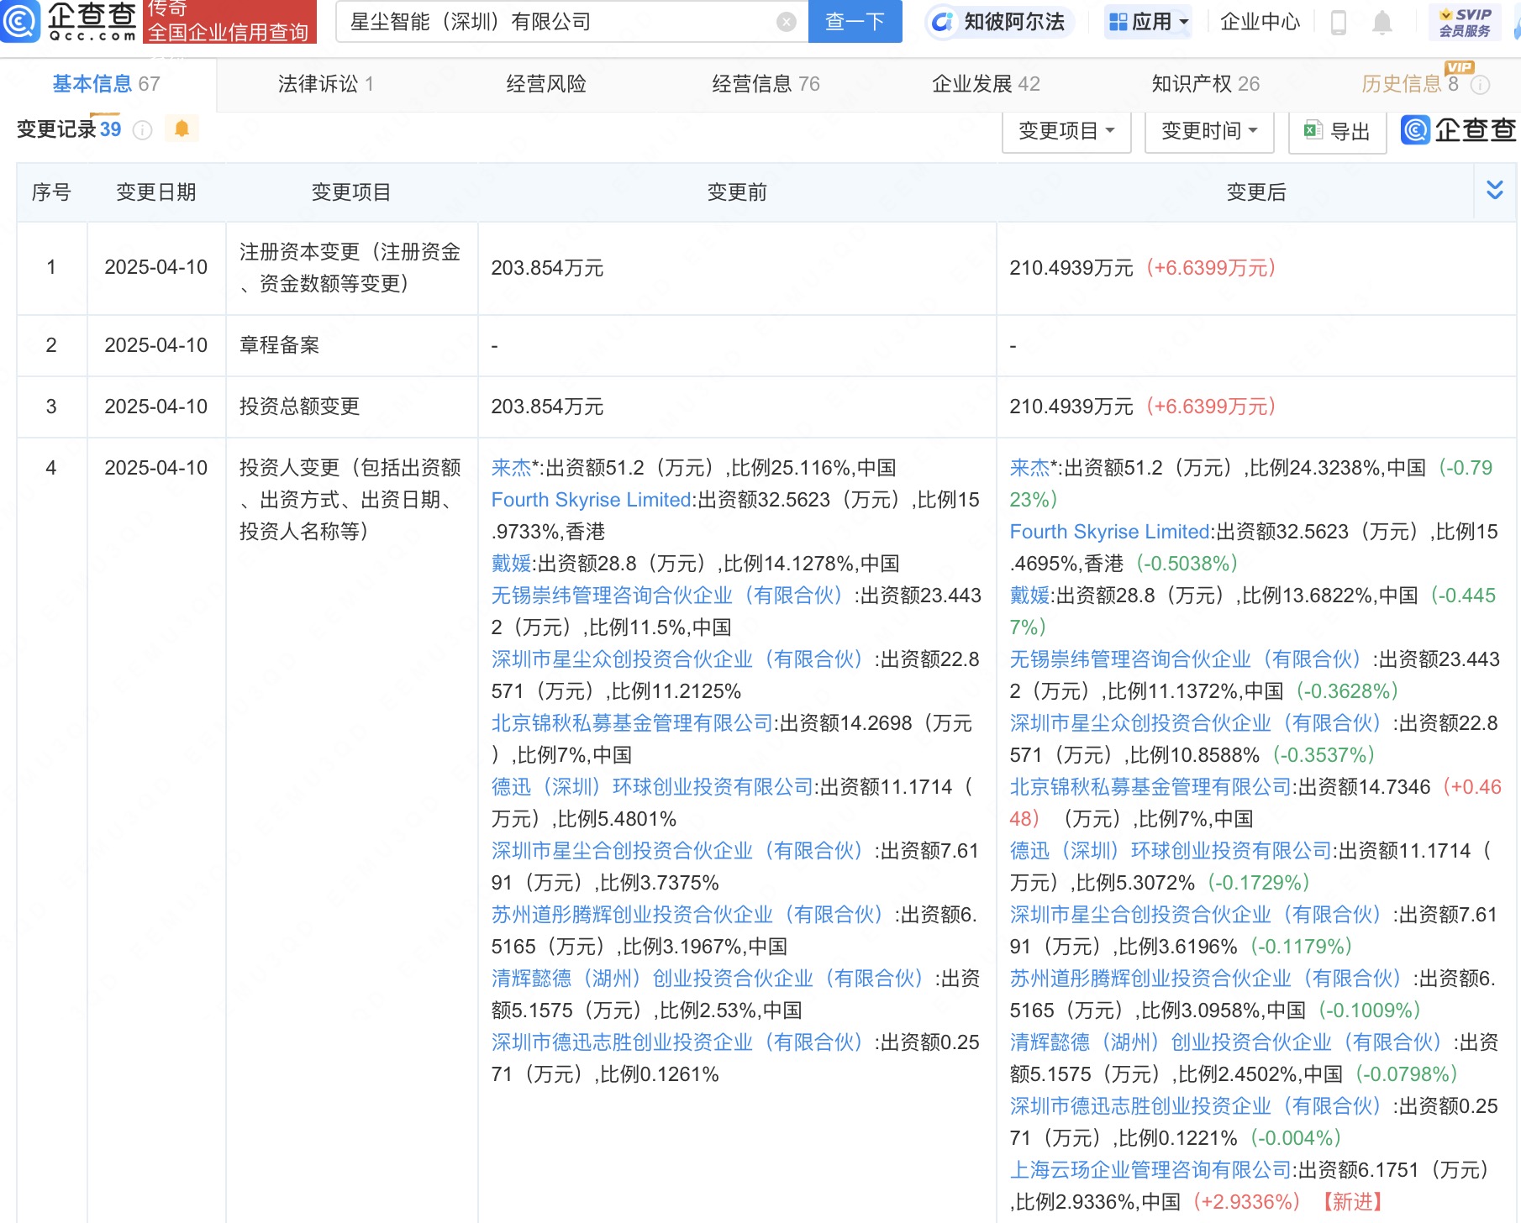The width and height of the screenshot is (1521, 1223).
Task: Open Fourth Skyrise Limited link in 变更后
Action: pyautogui.click(x=1109, y=532)
